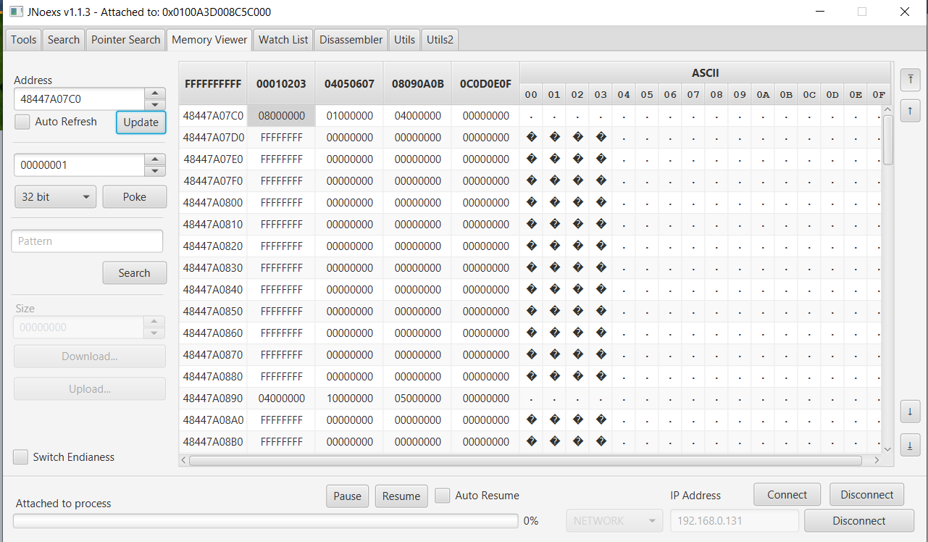Click the horizontal scrollbar under the memory table
The width and height of the screenshot is (928, 542).
coord(526,460)
